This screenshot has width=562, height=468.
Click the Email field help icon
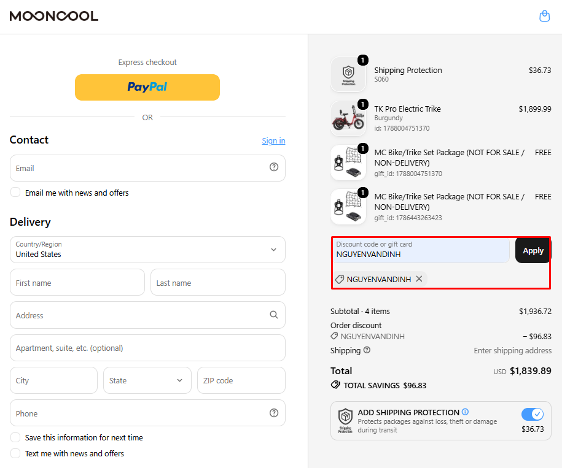(274, 167)
